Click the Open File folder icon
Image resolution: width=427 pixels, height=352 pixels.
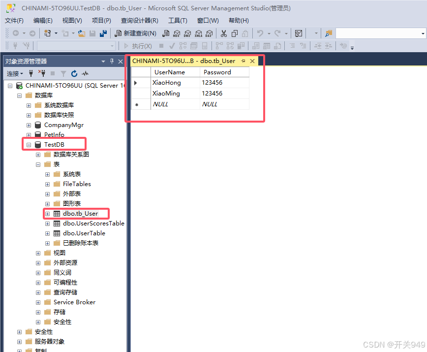tap(82, 33)
